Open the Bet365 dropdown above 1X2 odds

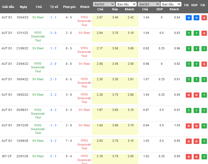[104, 4]
